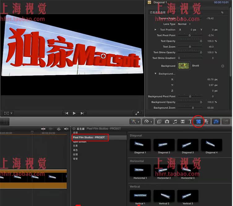Toggle timeline snapping
The width and height of the screenshot is (233, 206).
coord(66,129)
